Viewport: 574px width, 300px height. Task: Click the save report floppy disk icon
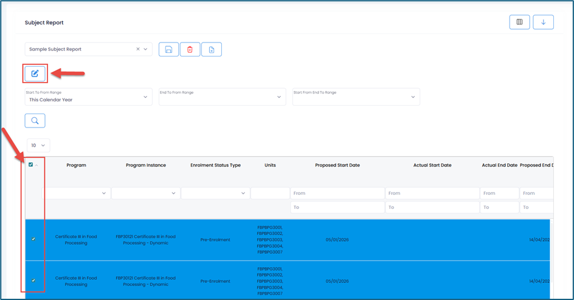(x=168, y=49)
